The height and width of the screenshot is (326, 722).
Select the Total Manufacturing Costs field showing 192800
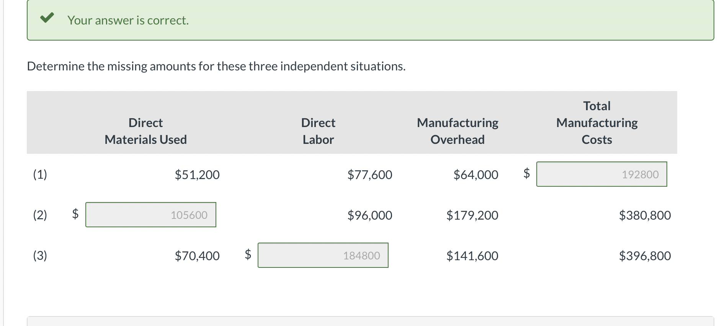click(601, 174)
